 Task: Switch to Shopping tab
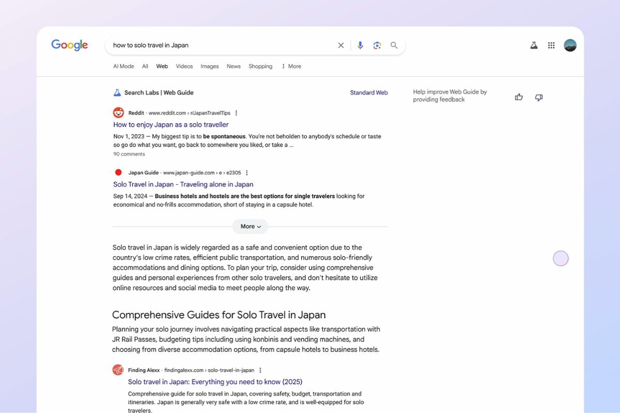click(x=260, y=66)
